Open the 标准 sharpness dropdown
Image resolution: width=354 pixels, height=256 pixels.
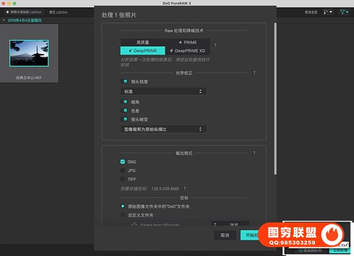pyautogui.click(x=163, y=91)
